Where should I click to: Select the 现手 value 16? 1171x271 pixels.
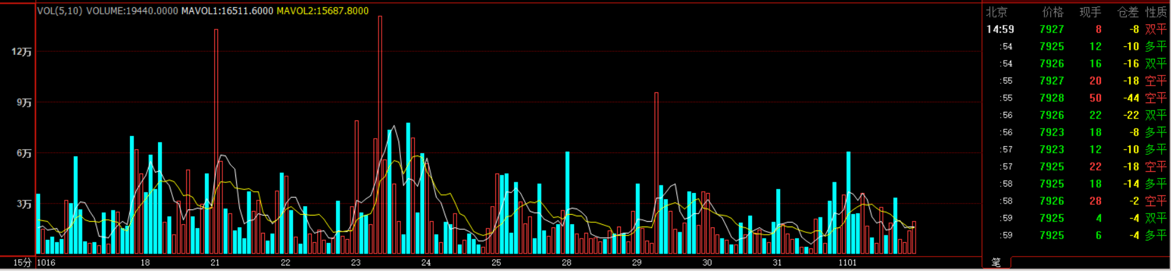[x=1095, y=64]
